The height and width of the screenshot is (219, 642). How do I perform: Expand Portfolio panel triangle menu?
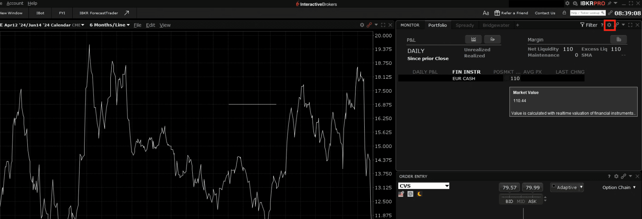point(623,25)
